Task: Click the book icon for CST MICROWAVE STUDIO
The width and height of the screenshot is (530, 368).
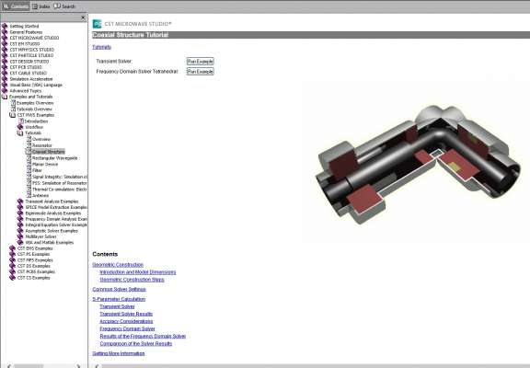Action: [5, 38]
